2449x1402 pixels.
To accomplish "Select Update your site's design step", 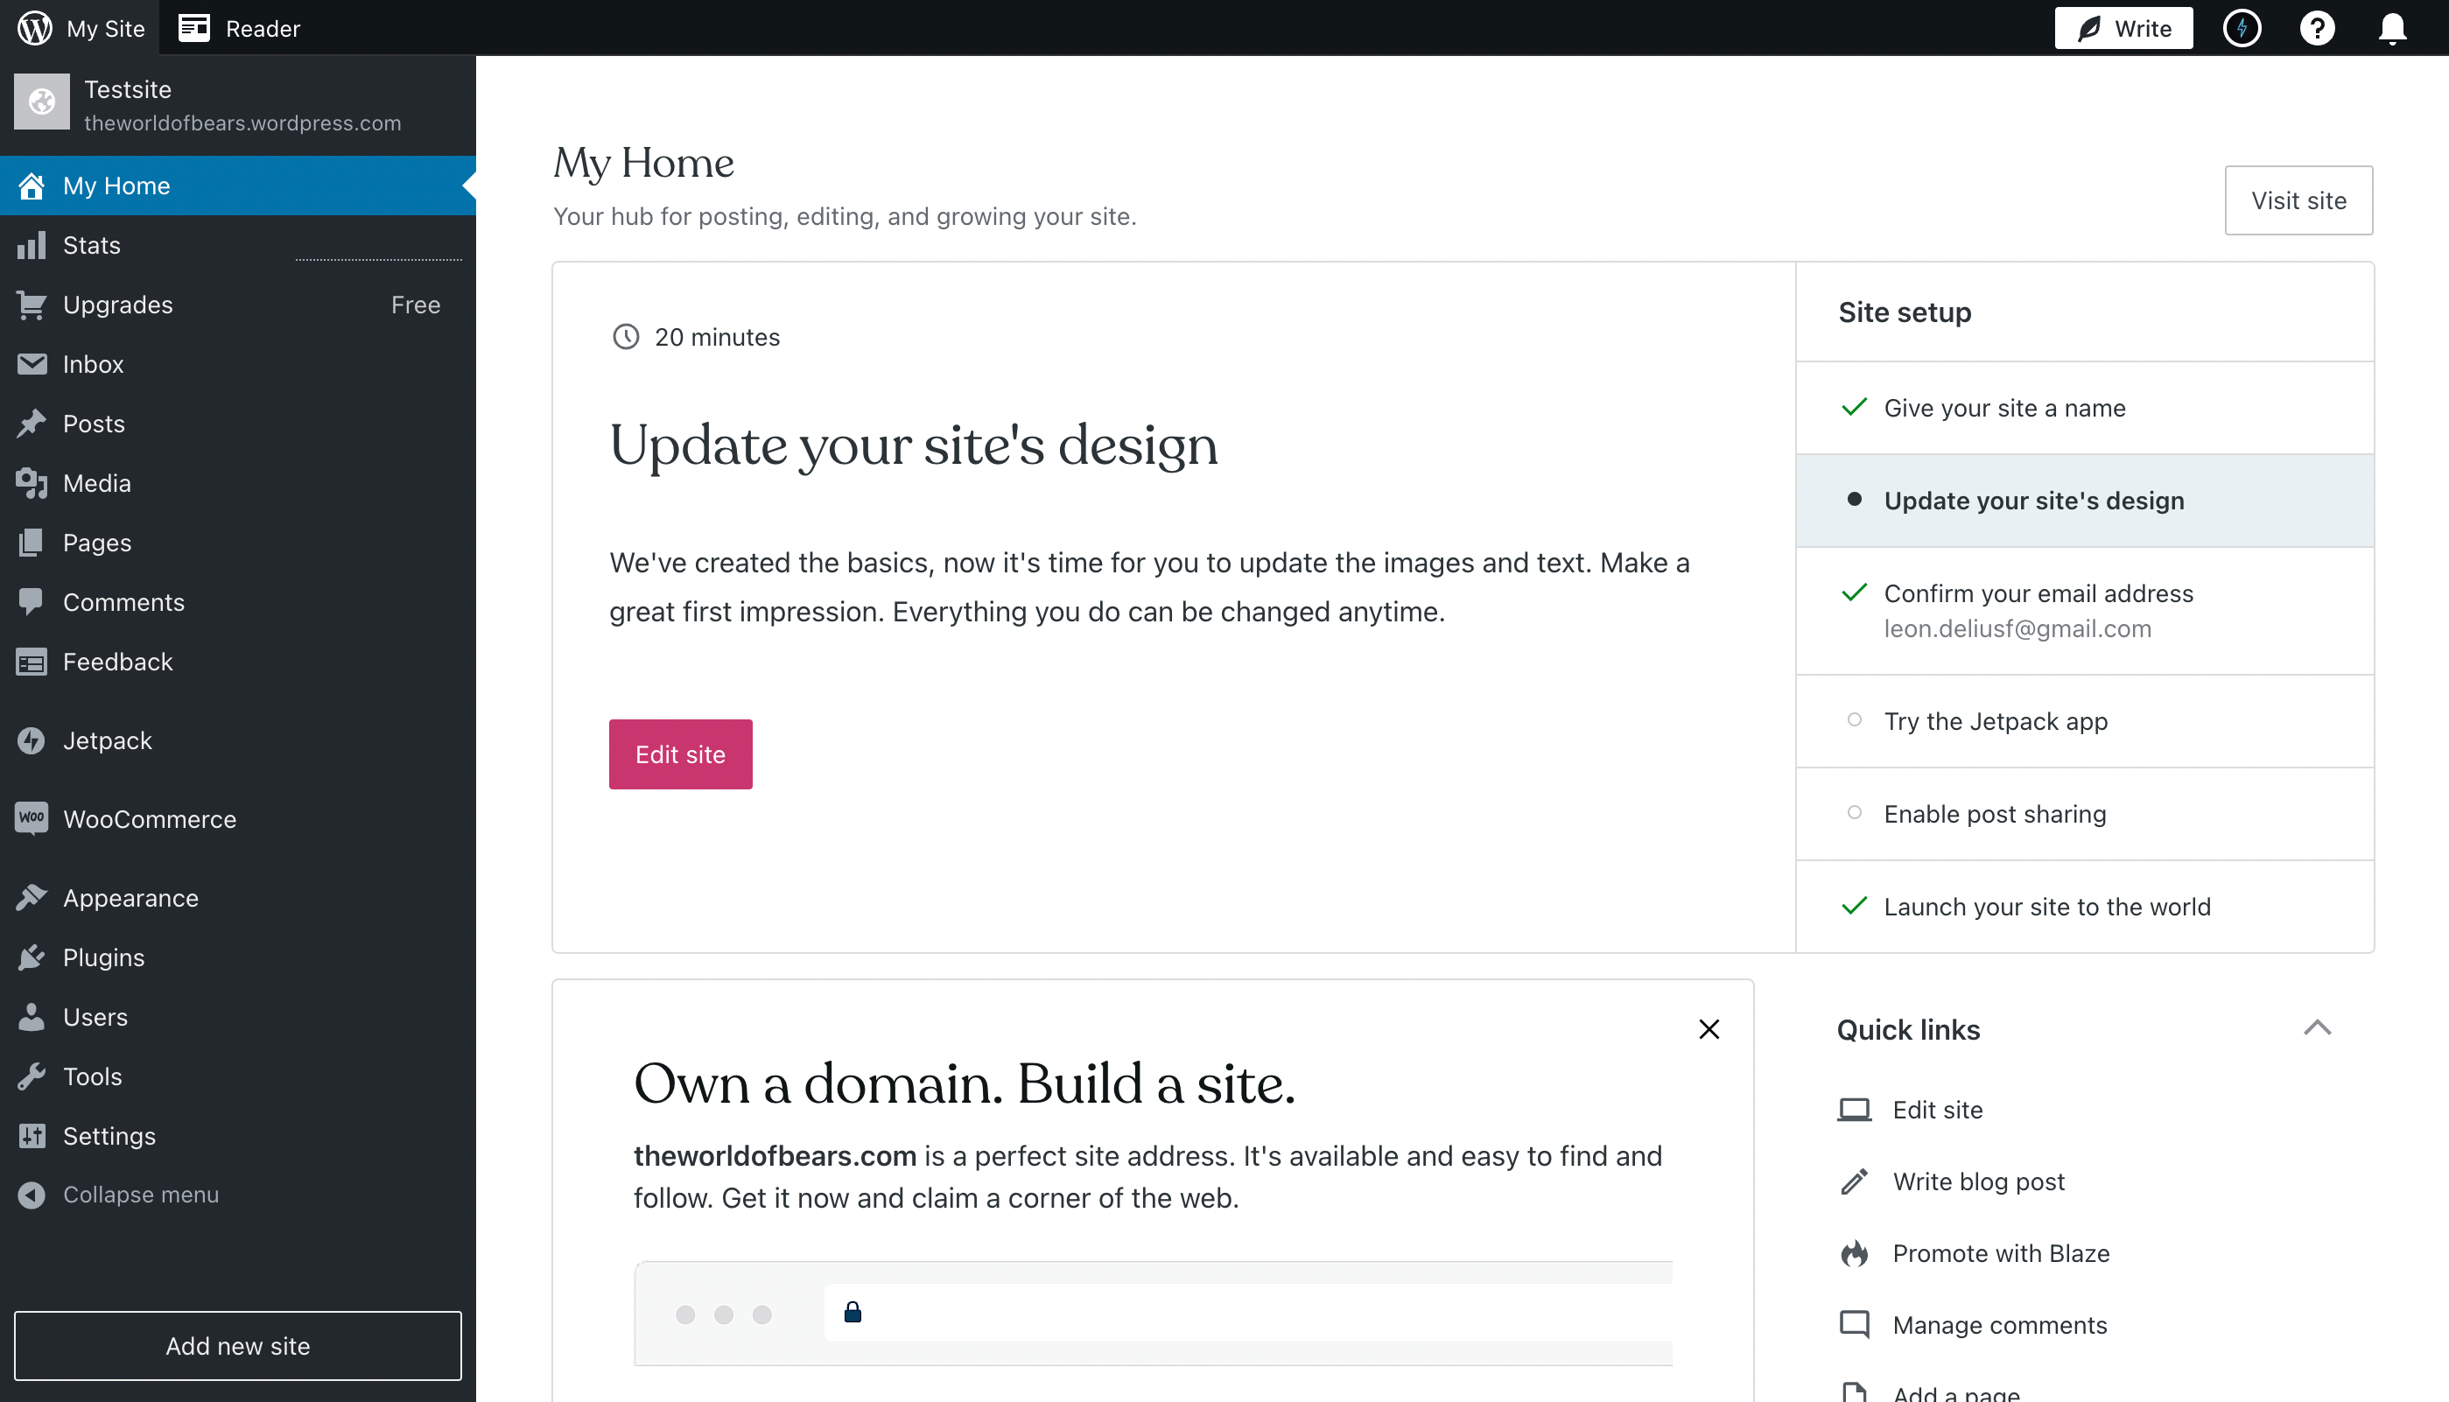I will click(x=2084, y=501).
